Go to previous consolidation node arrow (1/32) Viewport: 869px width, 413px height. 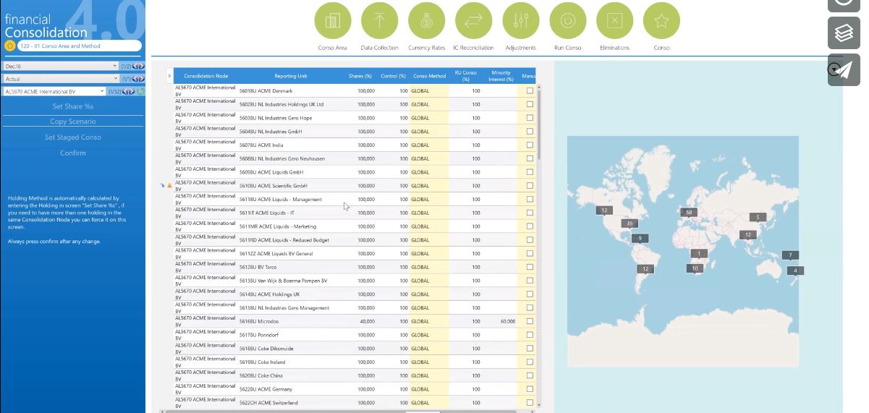(125, 91)
